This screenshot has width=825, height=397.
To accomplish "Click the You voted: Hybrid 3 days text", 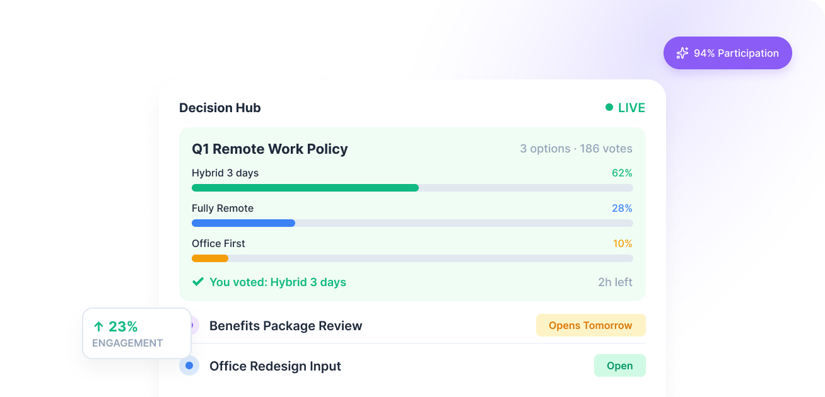I will 278,282.
